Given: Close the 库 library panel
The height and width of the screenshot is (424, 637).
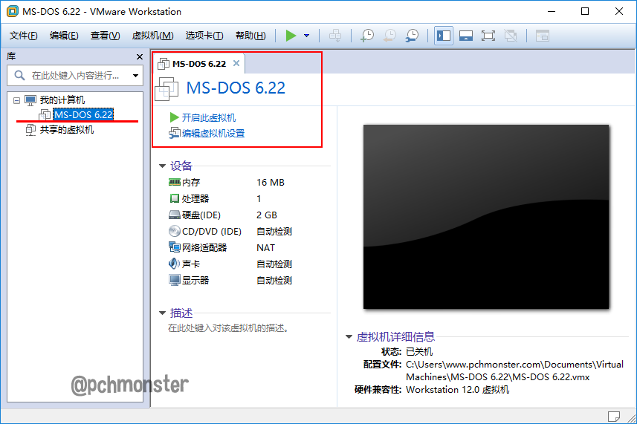Looking at the screenshot, I should [139, 56].
